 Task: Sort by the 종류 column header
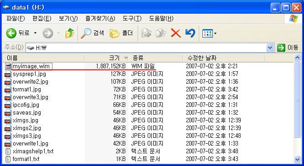[155, 58]
